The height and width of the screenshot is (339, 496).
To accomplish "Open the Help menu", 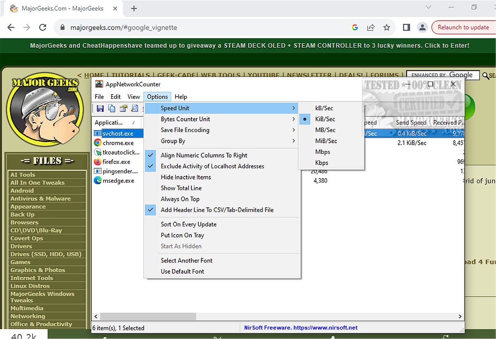I will tap(181, 97).
